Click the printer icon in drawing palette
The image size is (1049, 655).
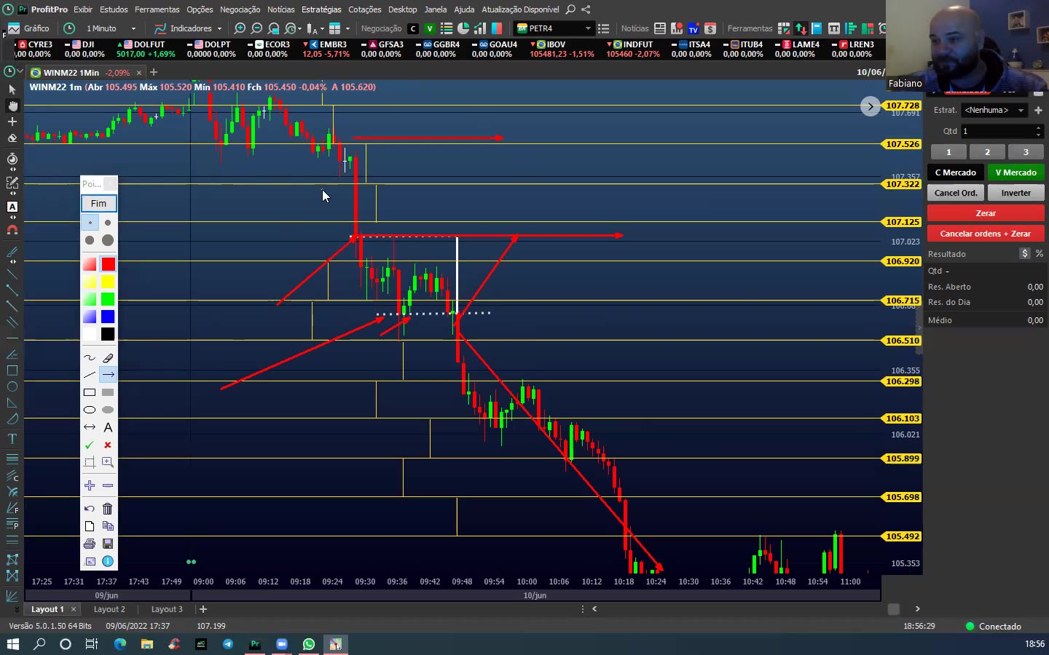[x=90, y=544]
